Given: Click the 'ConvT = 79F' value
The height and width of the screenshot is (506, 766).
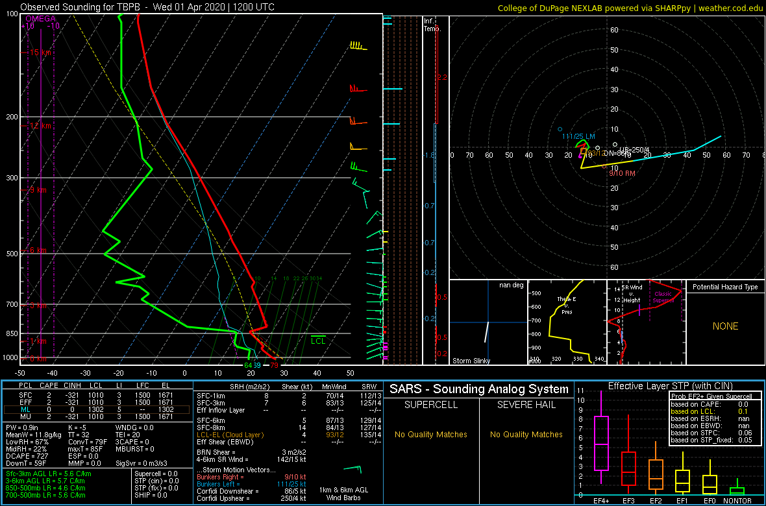Looking at the screenshot, I should tap(88, 442).
